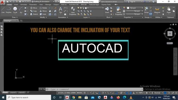Choose the Copy command
The image size is (178, 100).
pos(34,11)
